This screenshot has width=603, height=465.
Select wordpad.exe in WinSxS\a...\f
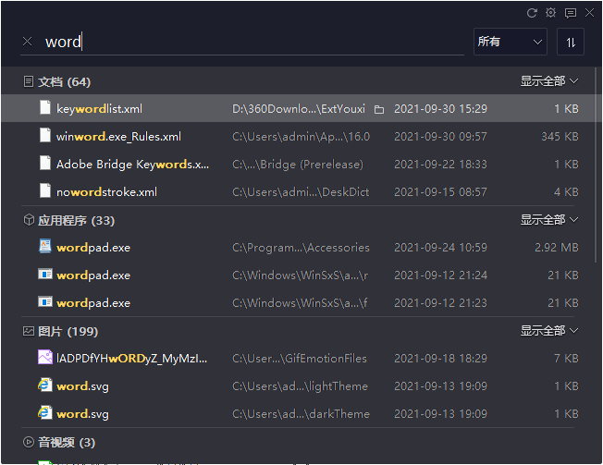(x=93, y=303)
